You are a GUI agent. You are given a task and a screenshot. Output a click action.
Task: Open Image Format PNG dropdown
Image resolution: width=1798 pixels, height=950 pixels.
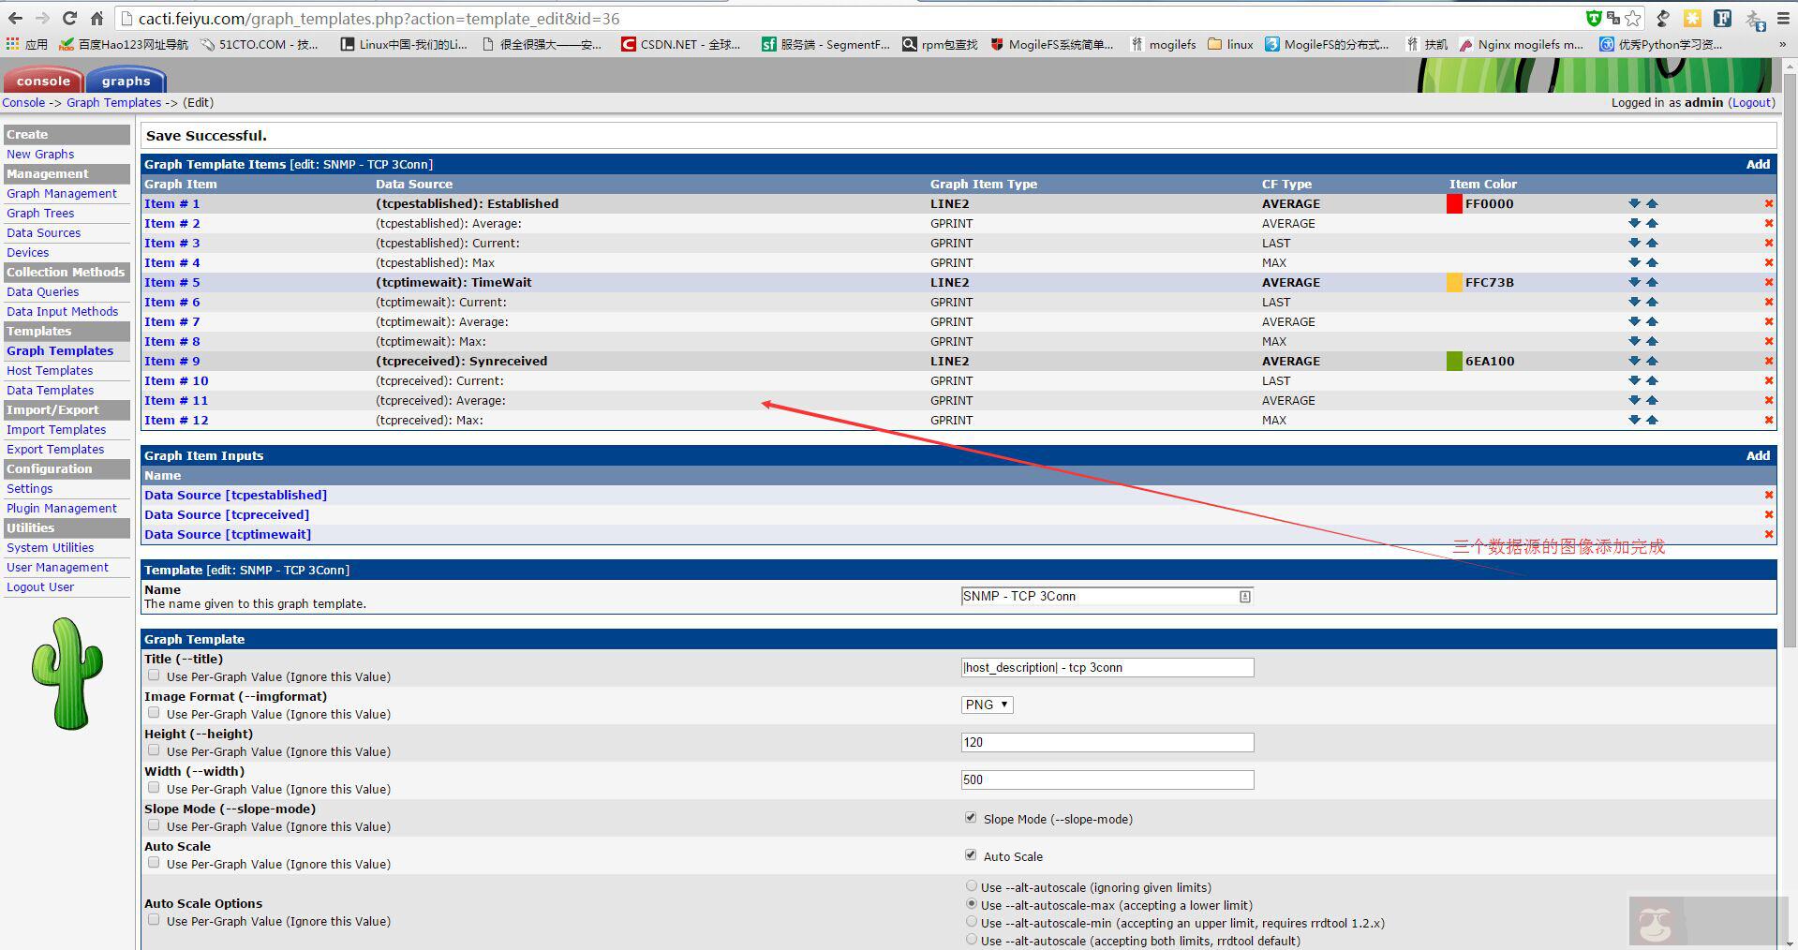click(987, 705)
